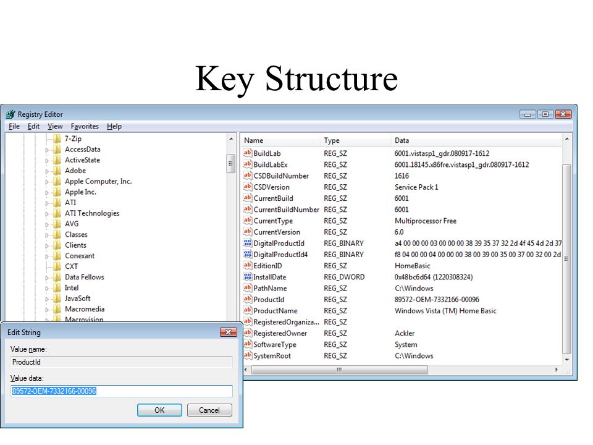The width and height of the screenshot is (593, 445).
Task: Cancel the Edit String dialog
Action: (209, 410)
